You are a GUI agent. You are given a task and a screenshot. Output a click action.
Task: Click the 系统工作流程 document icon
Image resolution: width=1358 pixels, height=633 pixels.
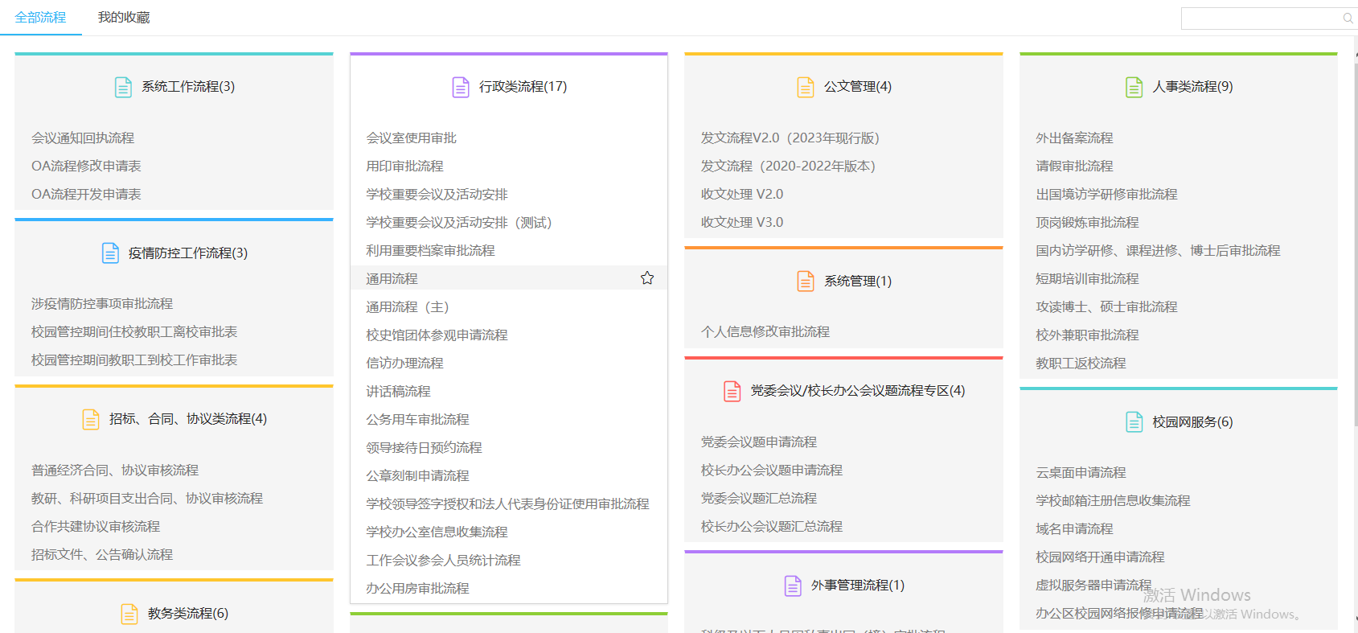pyautogui.click(x=123, y=87)
